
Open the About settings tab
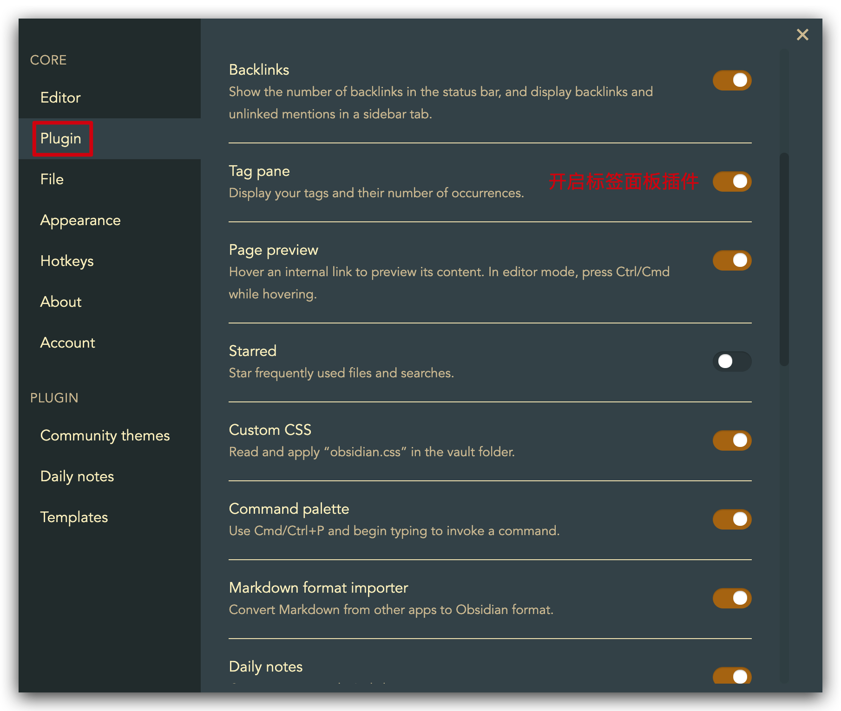click(x=110, y=302)
